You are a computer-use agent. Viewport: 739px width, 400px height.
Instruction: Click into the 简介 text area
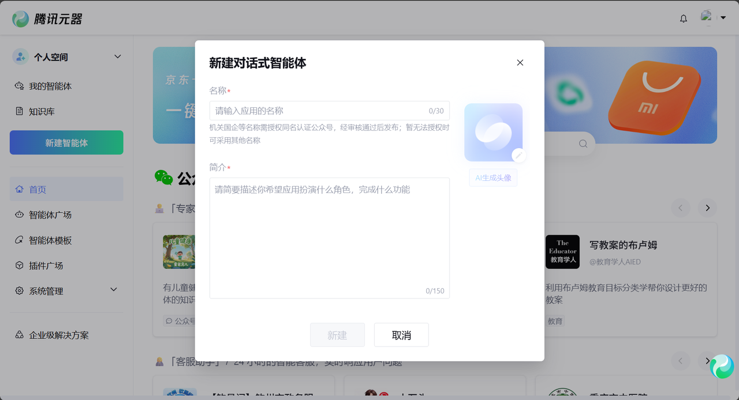pyautogui.click(x=329, y=237)
